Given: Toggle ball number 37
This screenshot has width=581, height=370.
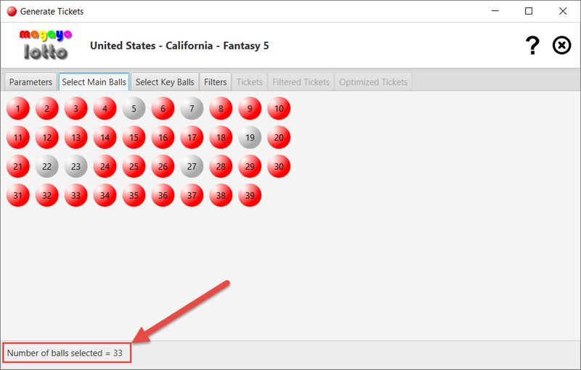Looking at the screenshot, I should pos(192,195).
